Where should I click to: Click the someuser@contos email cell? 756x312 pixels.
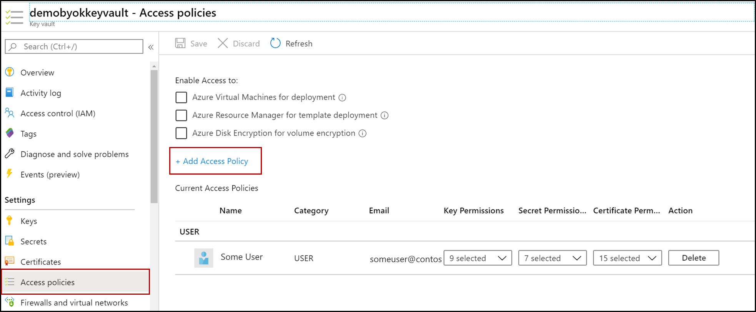pyautogui.click(x=406, y=259)
